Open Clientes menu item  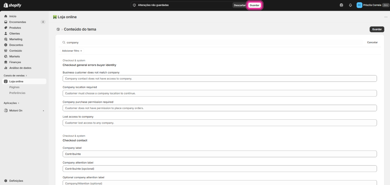[15, 33]
